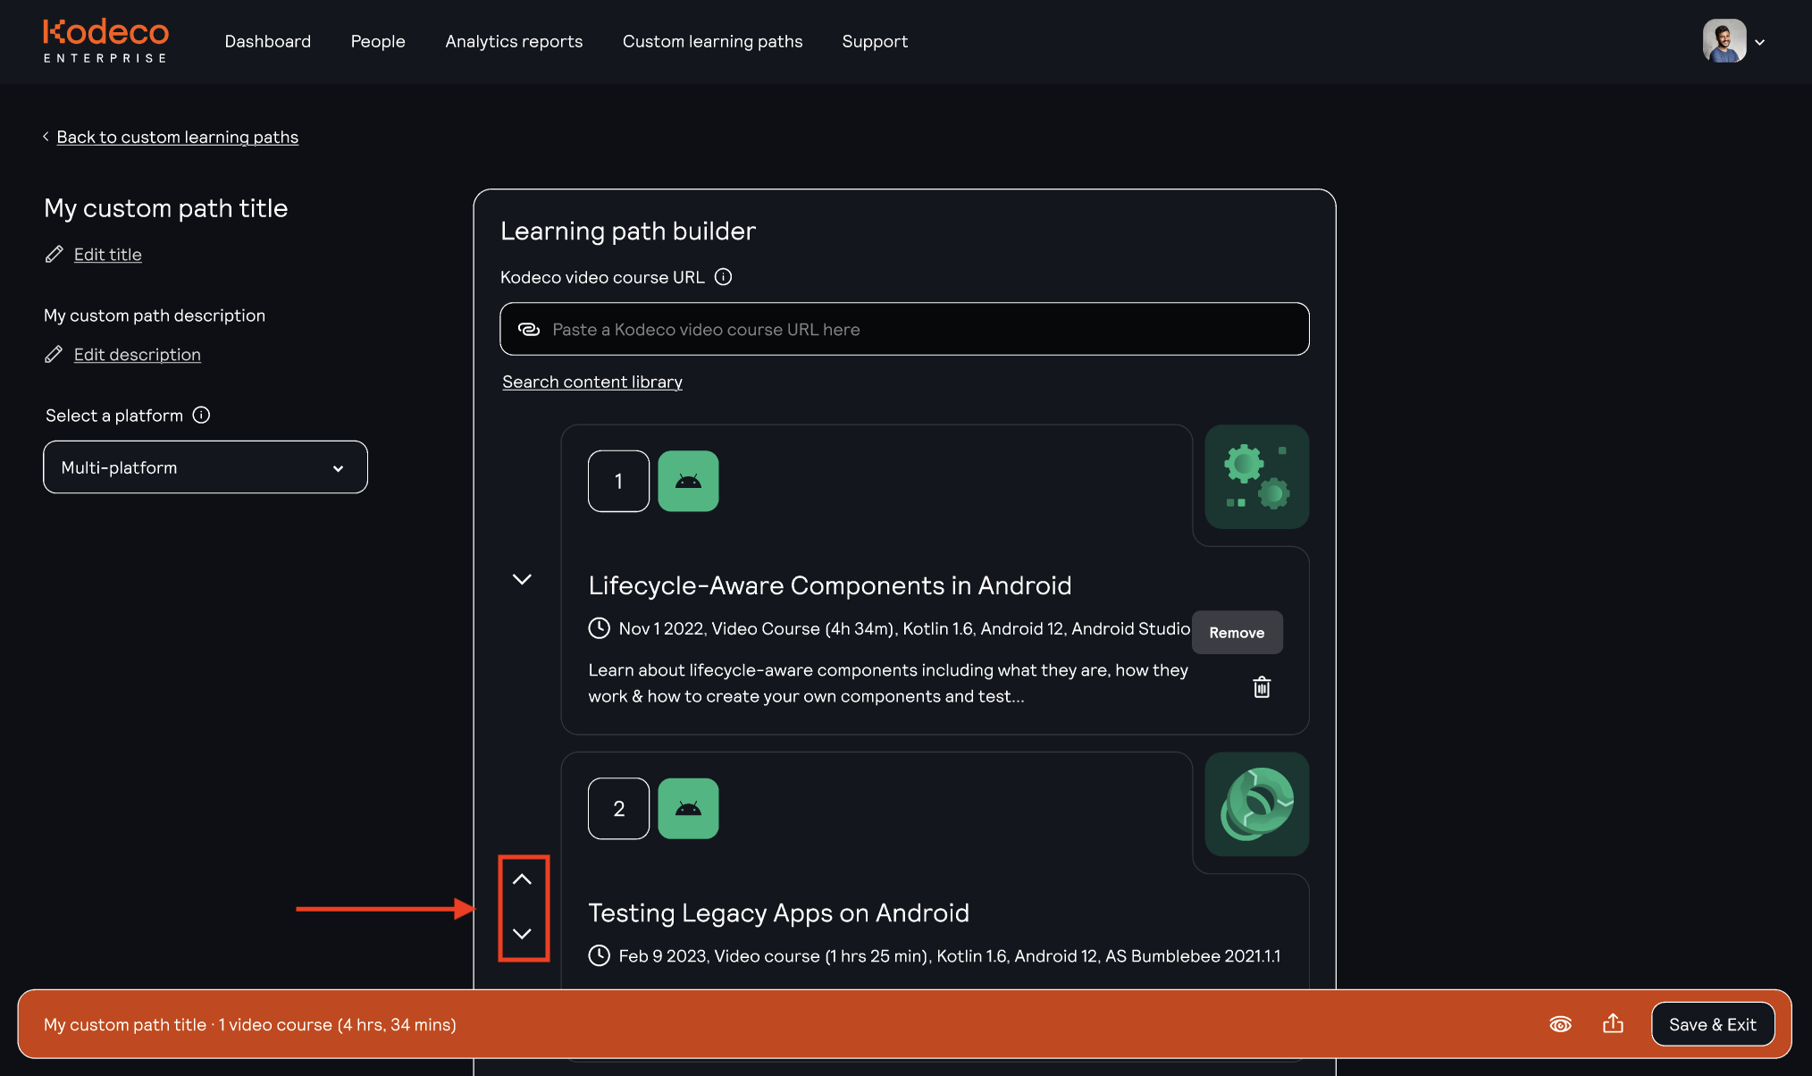Click My custom path description text
Viewport: 1812px width, 1076px height.
coord(155,315)
